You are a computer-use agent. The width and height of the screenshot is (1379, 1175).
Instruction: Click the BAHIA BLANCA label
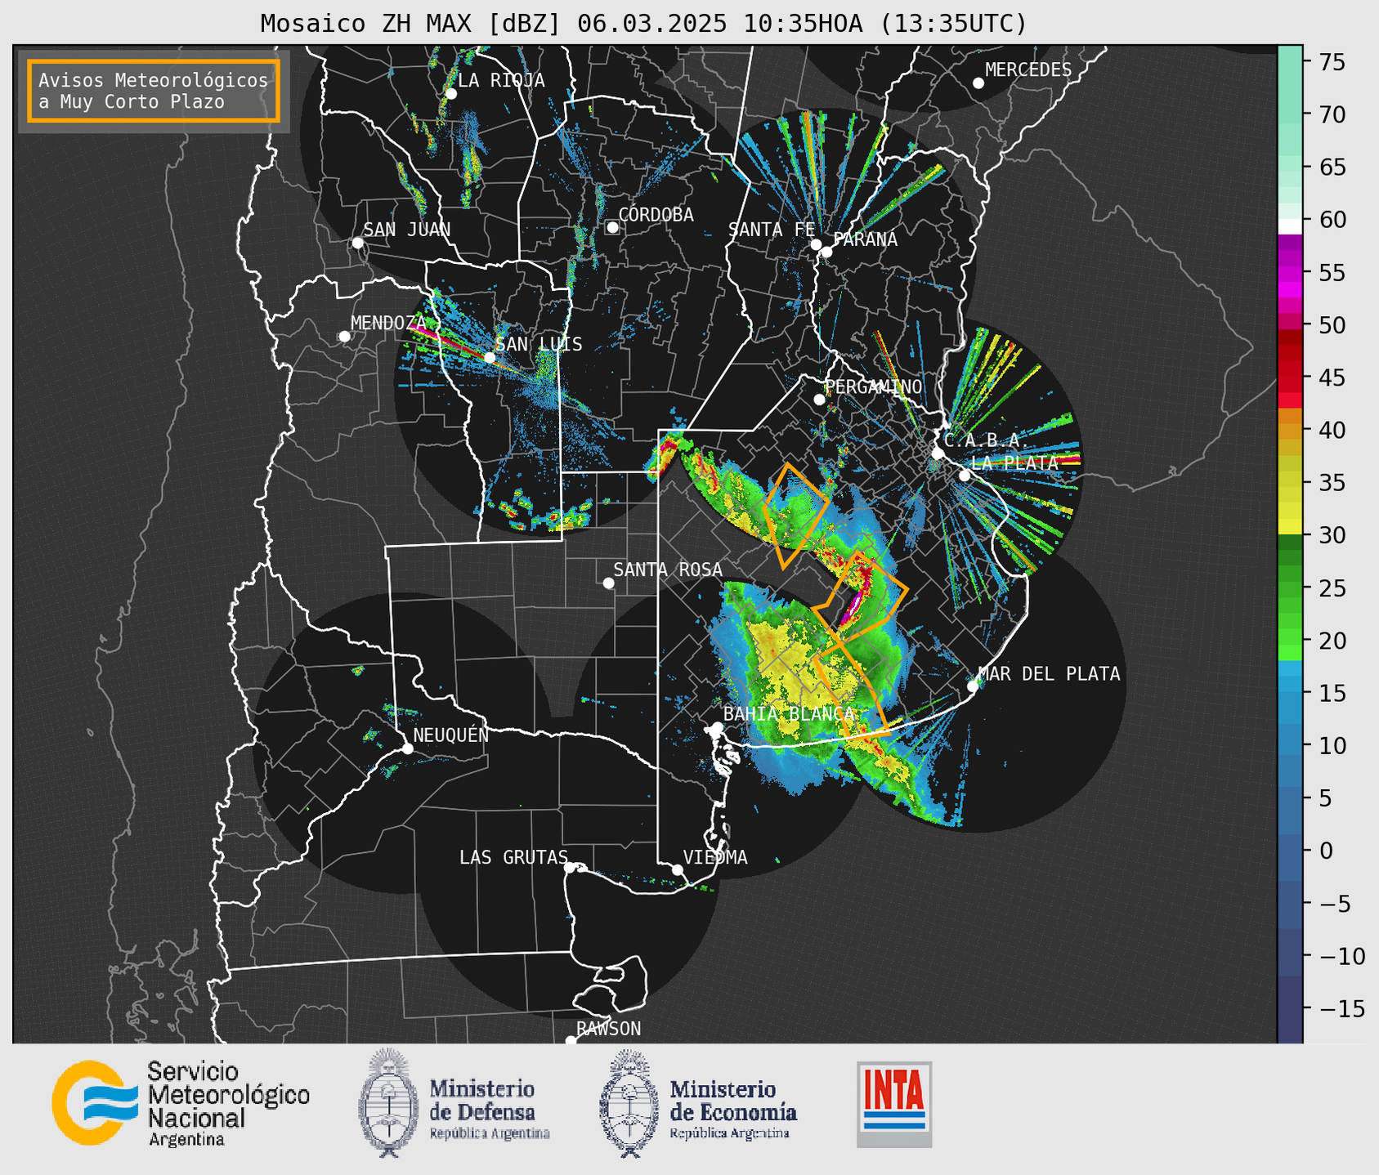[x=788, y=713]
